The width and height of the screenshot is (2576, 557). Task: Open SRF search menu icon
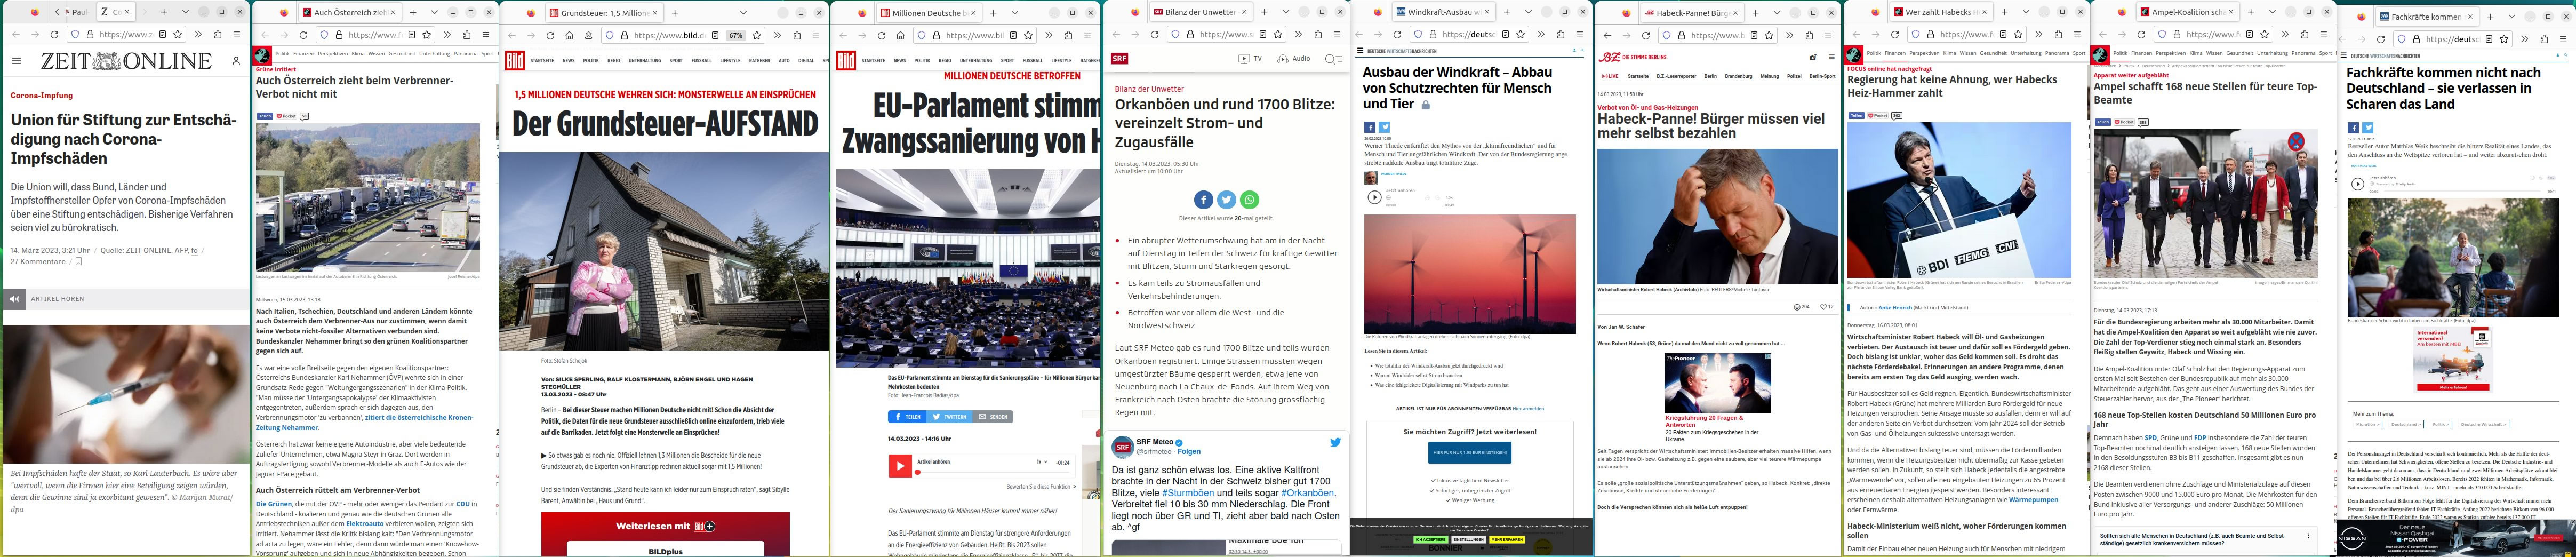tap(1333, 59)
